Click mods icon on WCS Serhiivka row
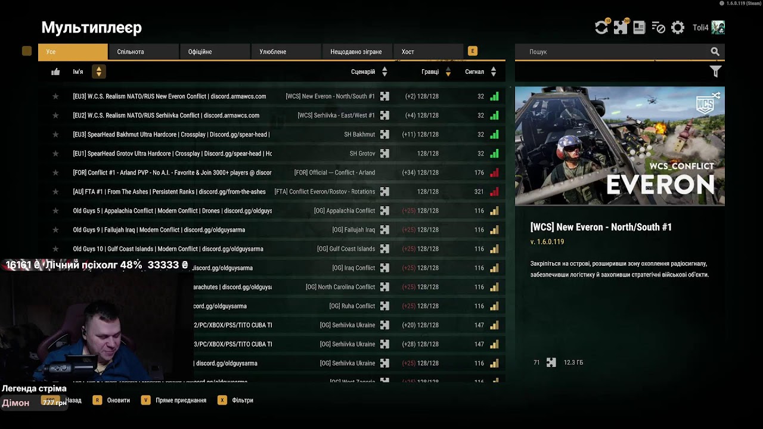 click(384, 116)
